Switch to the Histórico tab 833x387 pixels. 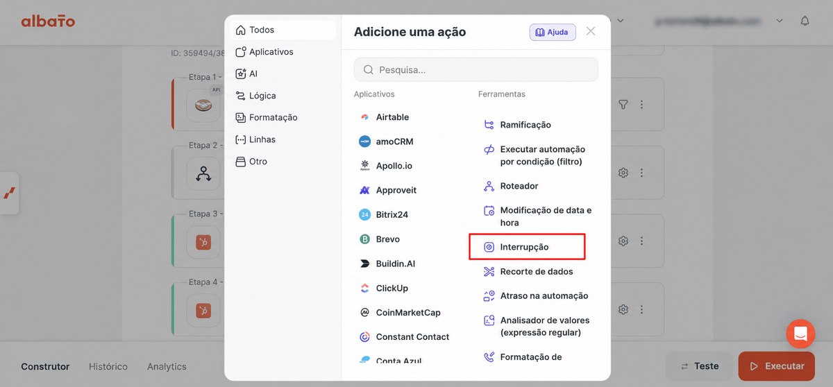(108, 366)
